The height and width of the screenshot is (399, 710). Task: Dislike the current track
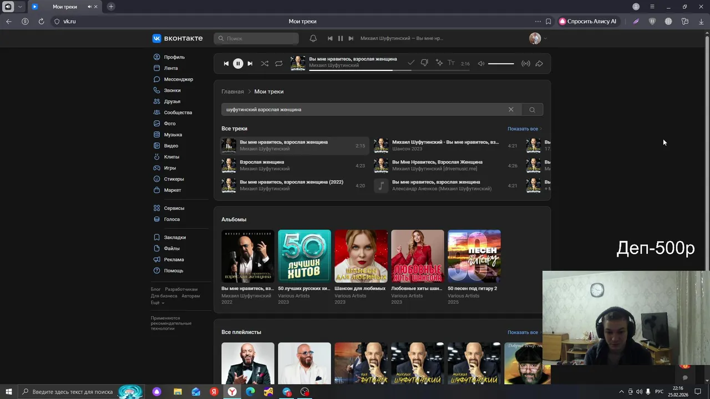(424, 63)
